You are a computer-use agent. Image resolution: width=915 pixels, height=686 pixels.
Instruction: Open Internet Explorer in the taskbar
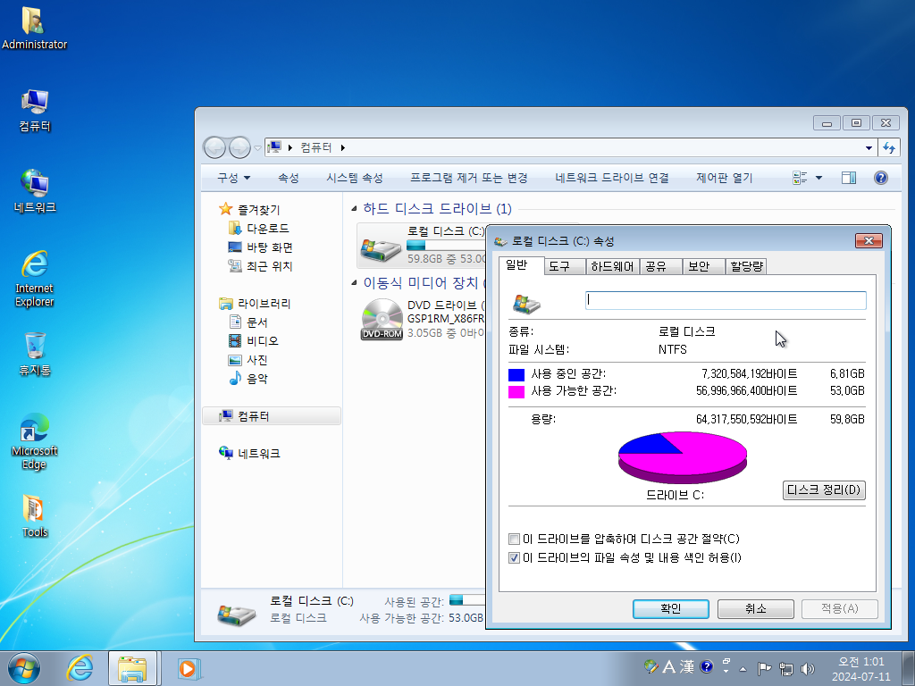80,668
